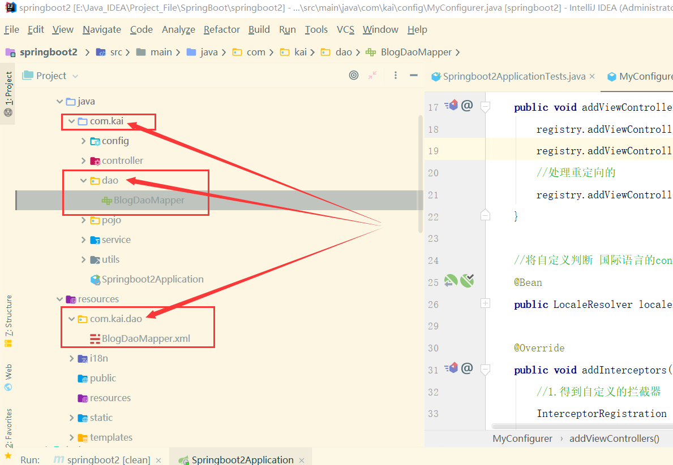Viewport: 673px width, 465px height.
Task: Toggle code folding marker on line 17
Action: tap(486, 107)
